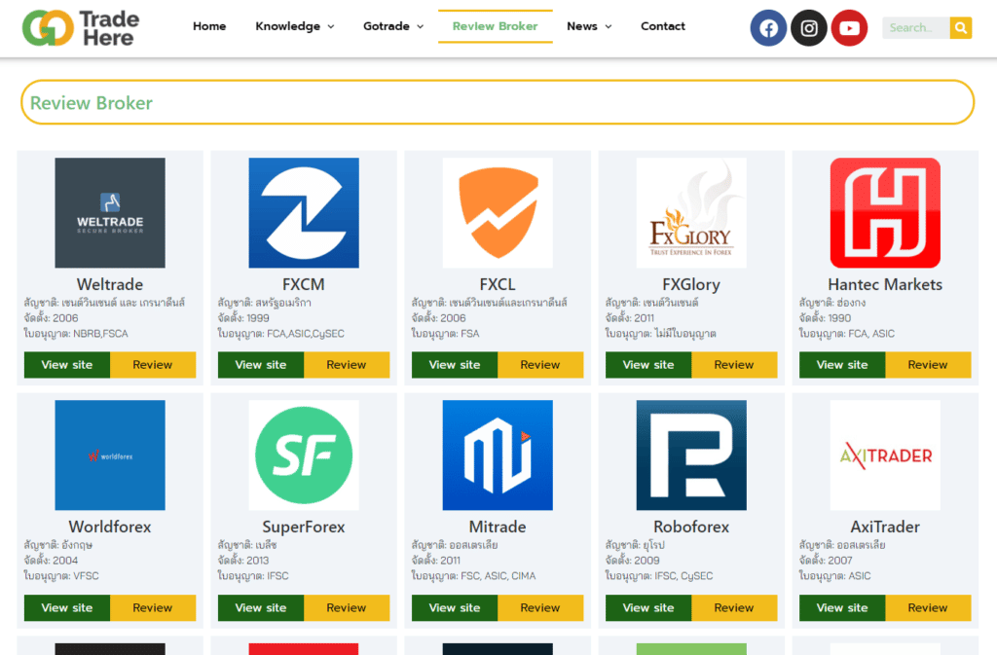This screenshot has width=997, height=655.
Task: Click the FXGlory broker name
Action: (691, 284)
